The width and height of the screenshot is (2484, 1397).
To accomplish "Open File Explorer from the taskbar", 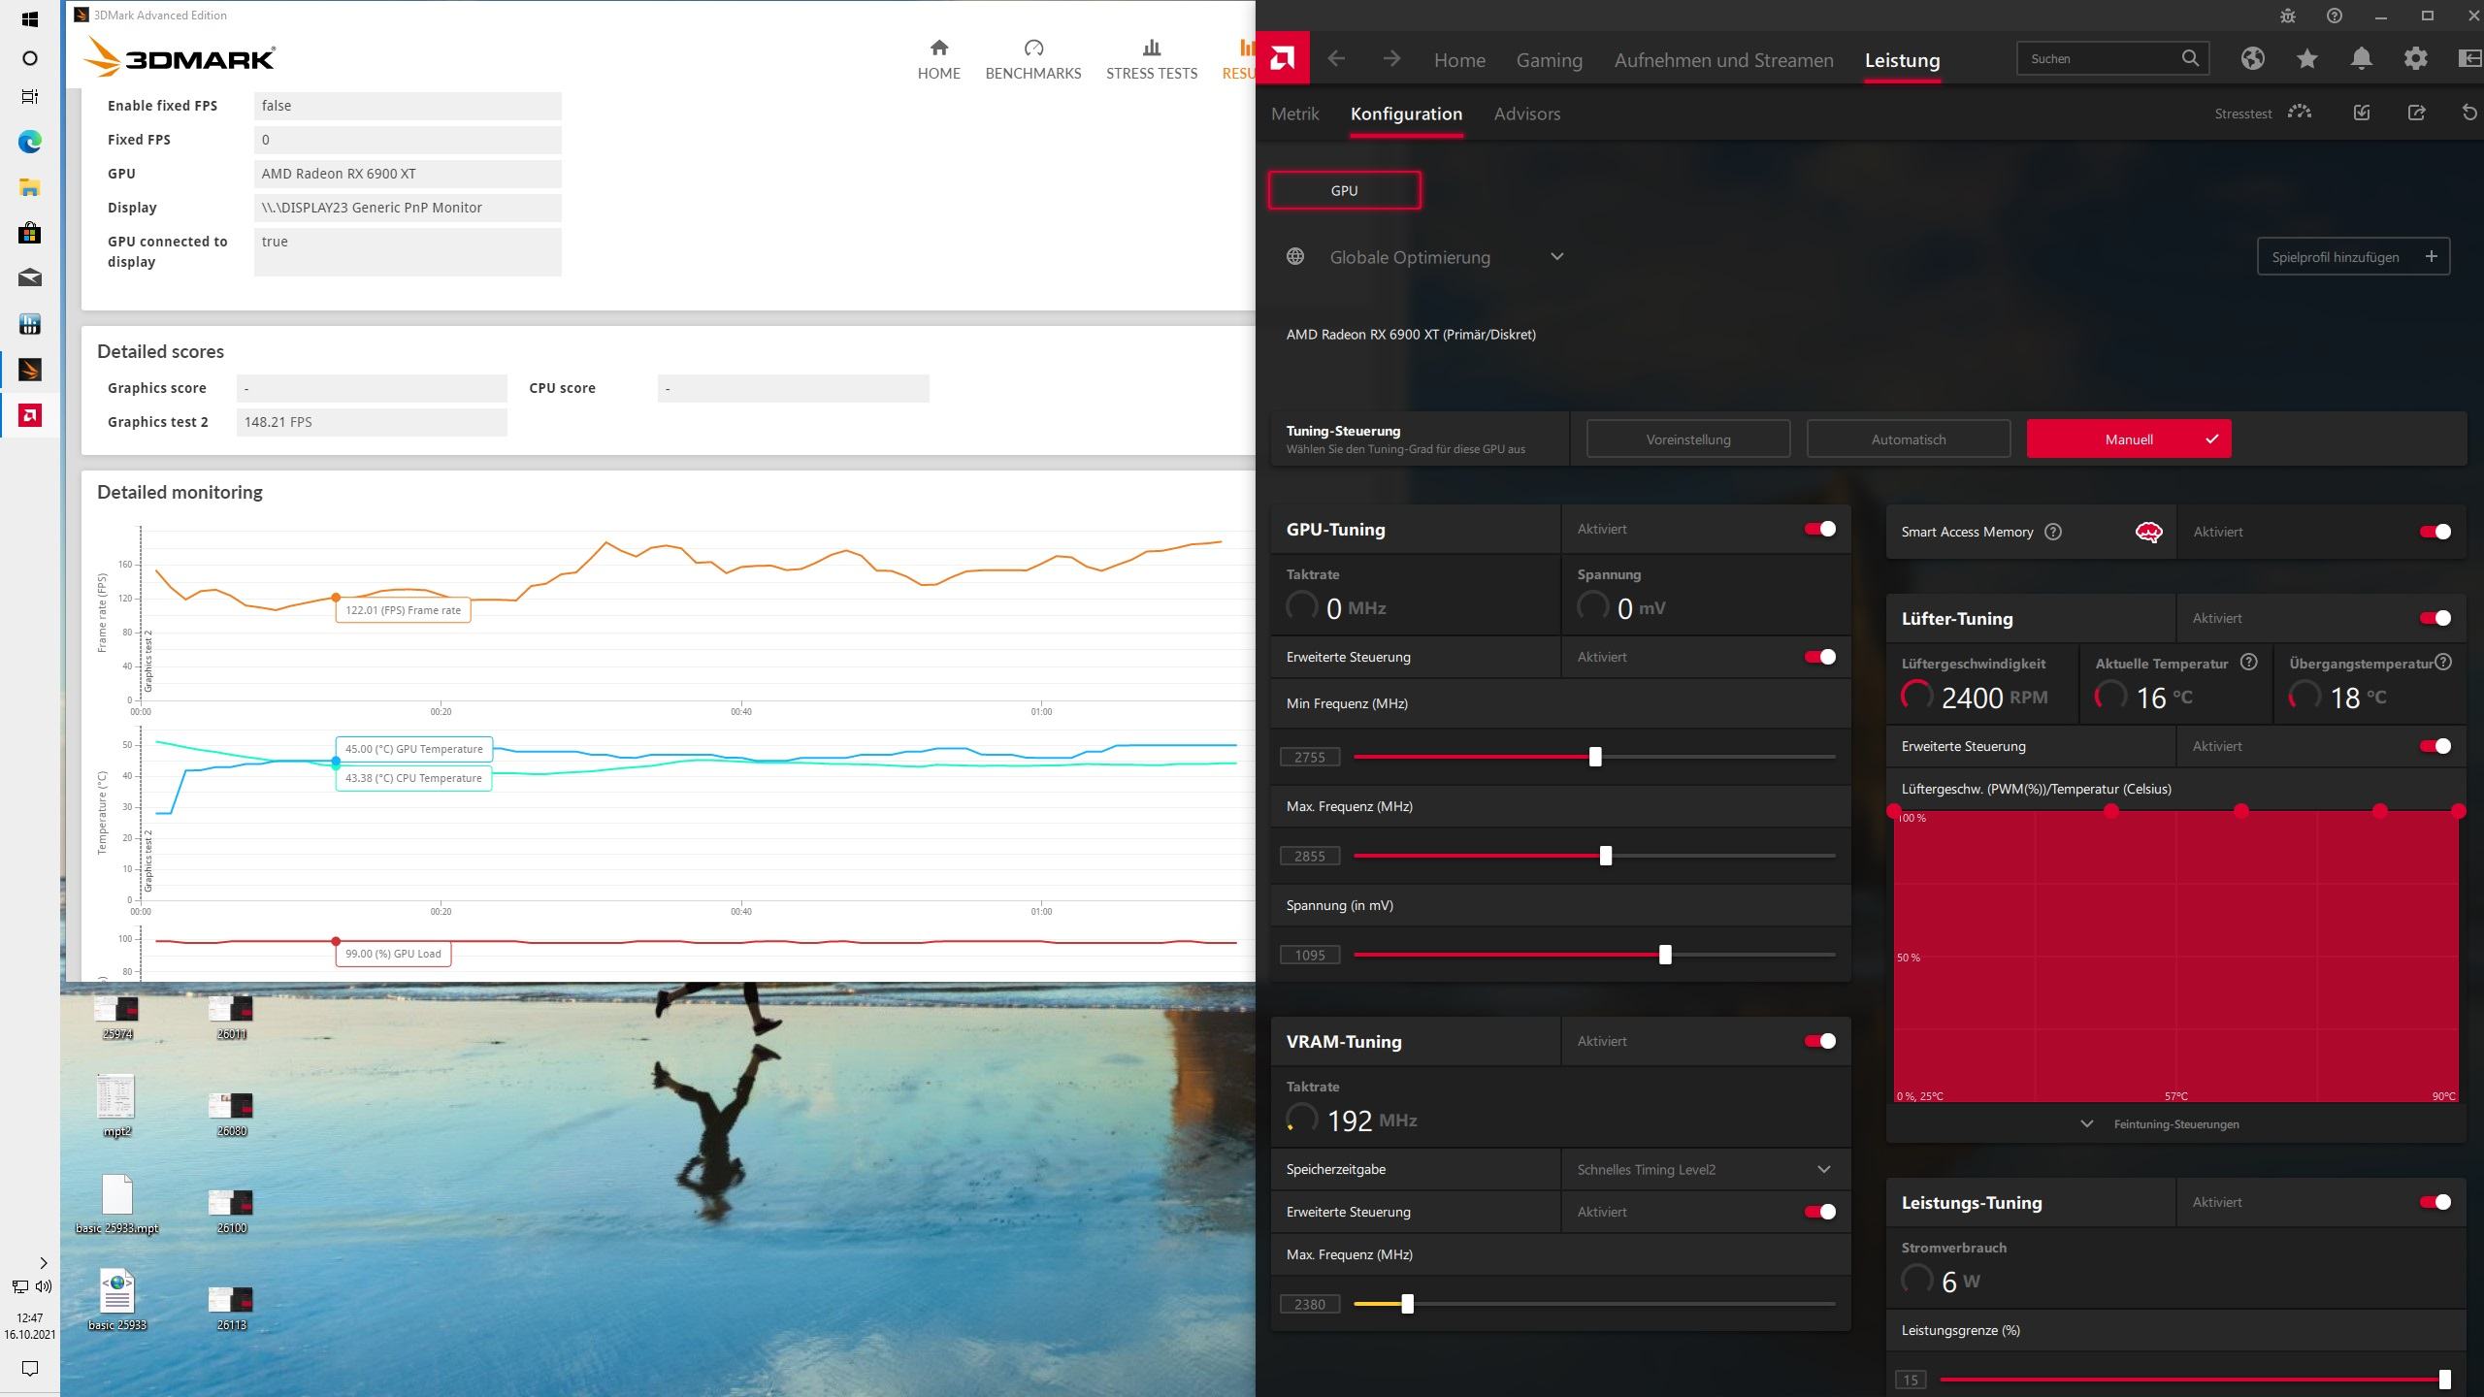I will (30, 187).
